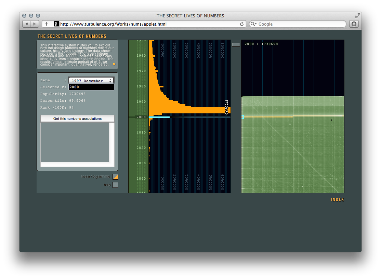Toggle the linear / logarithmic scale box

click(116, 177)
